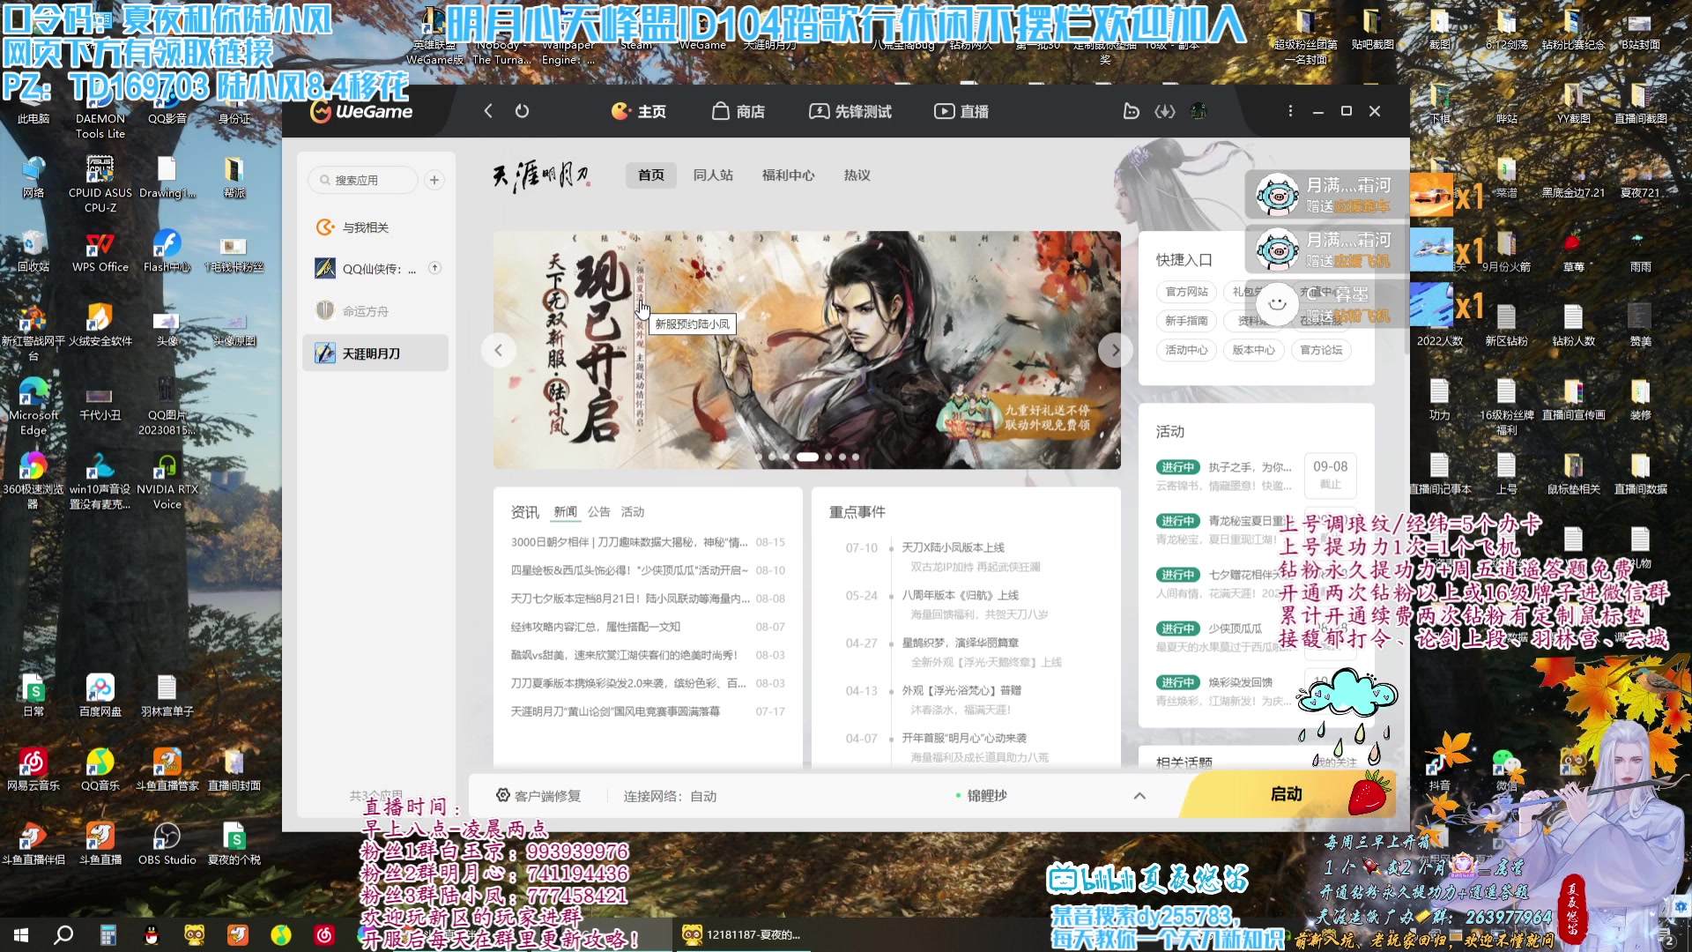Screen dimensions: 1692x952
Task: Expand the 锦鲤抄 server selector chevron
Action: pos(1139,796)
